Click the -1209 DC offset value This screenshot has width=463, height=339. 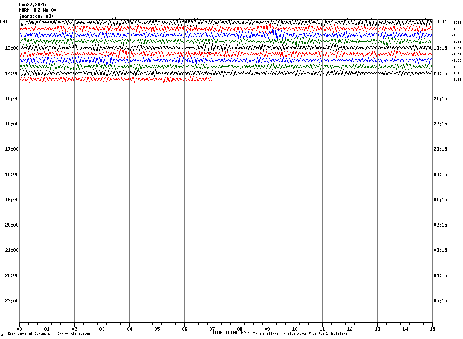click(456, 73)
